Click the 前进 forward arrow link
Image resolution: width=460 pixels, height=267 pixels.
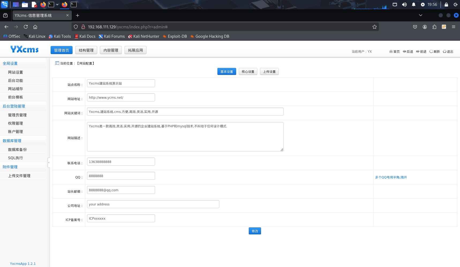(421, 52)
